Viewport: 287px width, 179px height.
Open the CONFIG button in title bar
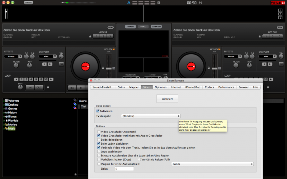pos(29,3)
